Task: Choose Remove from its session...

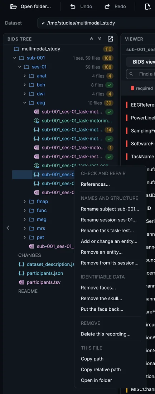Action: point(110,263)
